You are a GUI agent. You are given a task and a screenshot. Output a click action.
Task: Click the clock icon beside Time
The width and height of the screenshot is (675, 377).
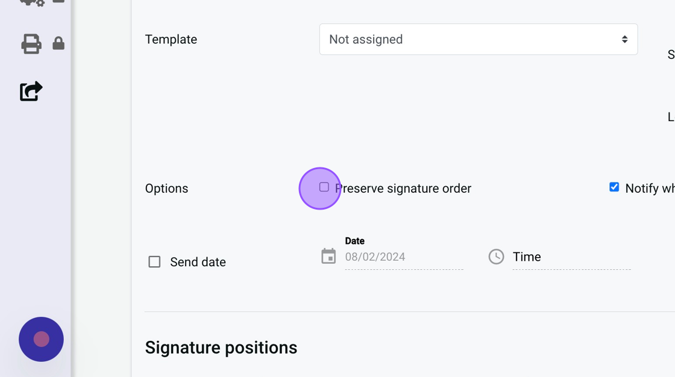[x=496, y=257]
